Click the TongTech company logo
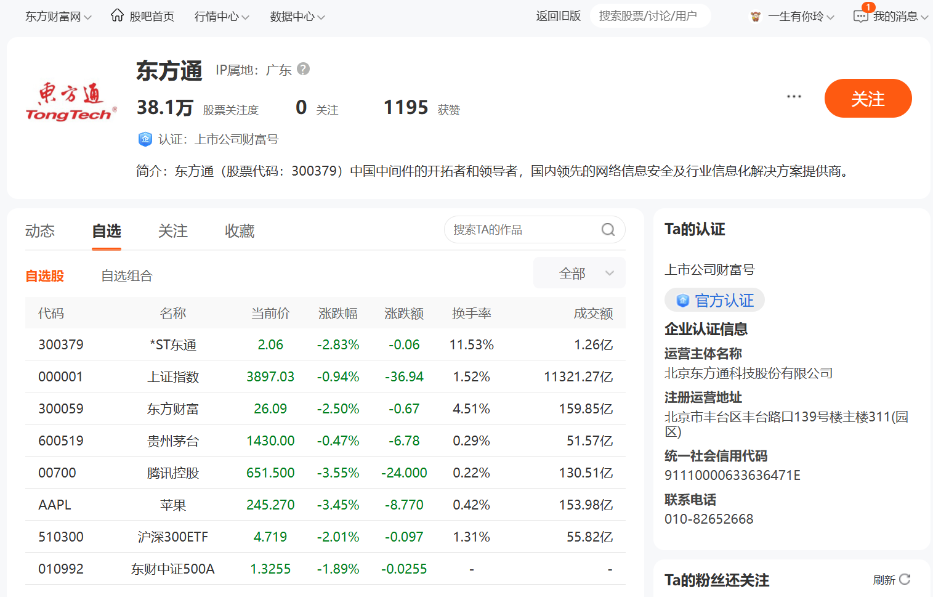 tap(71, 102)
